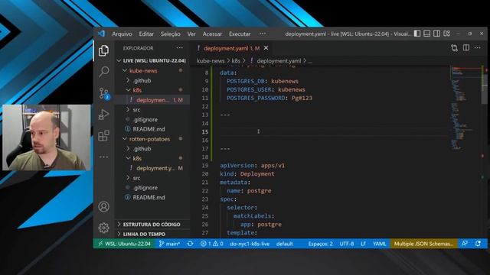
Task: Open deployment.yaml in kube-news k8s
Action: pyautogui.click(x=152, y=100)
